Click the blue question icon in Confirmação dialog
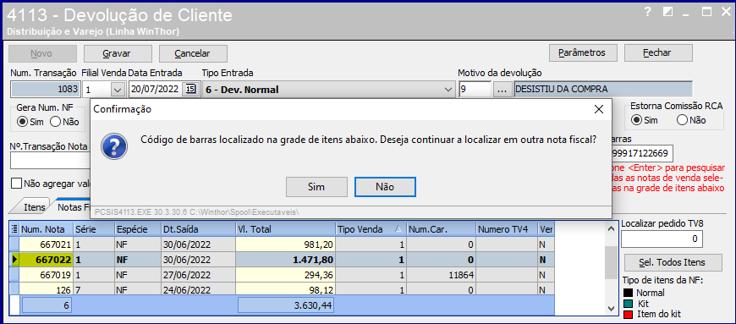736x324 pixels. click(114, 146)
